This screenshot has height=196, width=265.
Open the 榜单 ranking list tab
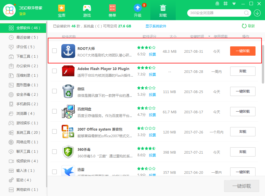(112, 11)
